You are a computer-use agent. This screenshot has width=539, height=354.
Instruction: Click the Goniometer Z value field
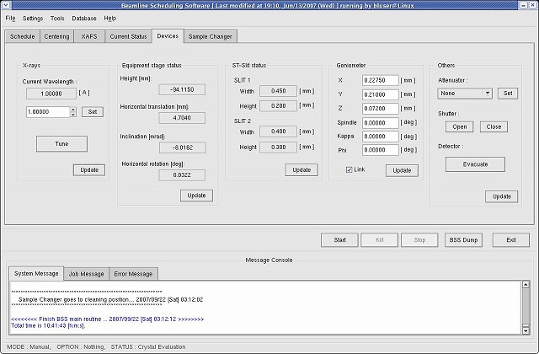pos(380,109)
